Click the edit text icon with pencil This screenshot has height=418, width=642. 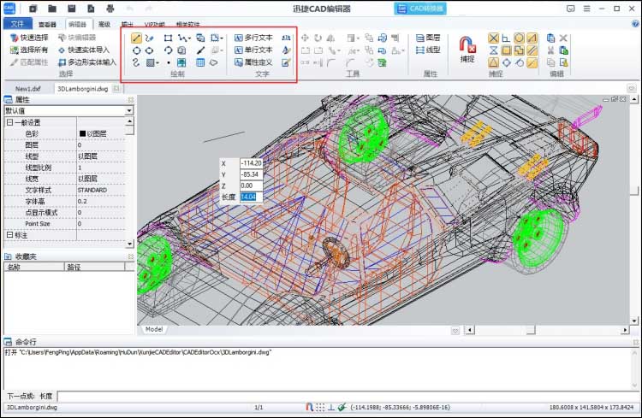click(286, 62)
